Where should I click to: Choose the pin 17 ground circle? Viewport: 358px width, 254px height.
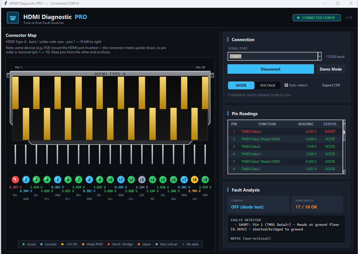pyautogui.click(x=184, y=180)
